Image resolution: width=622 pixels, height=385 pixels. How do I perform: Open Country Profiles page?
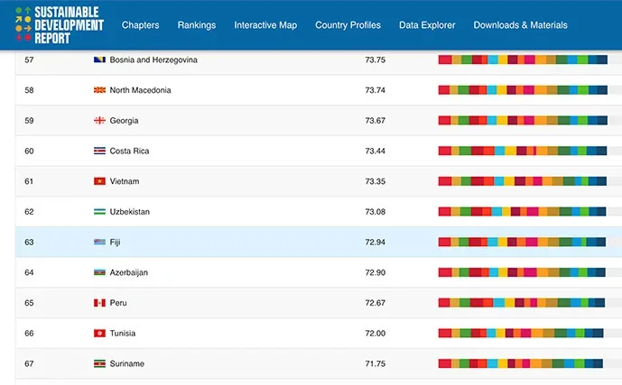348,25
